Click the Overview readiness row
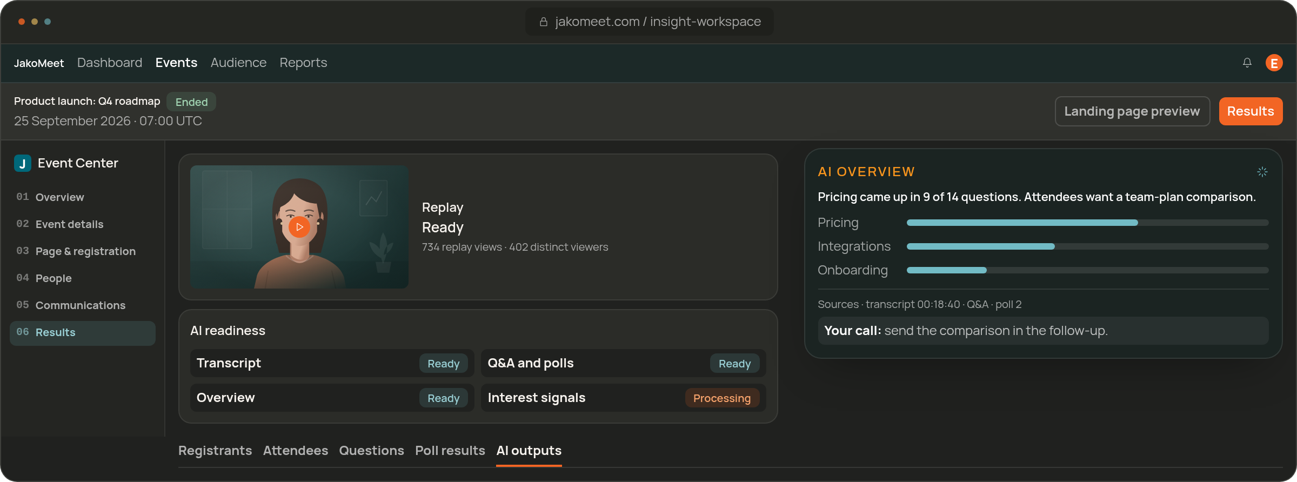Screen dimensions: 1297x482 click(x=332, y=398)
